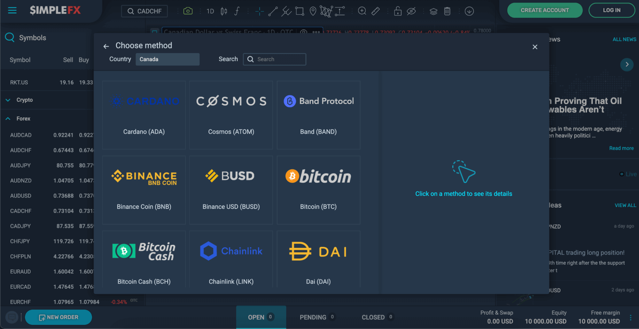Open candlestick chart type selector
This screenshot has width=639, height=329.
[x=224, y=11]
